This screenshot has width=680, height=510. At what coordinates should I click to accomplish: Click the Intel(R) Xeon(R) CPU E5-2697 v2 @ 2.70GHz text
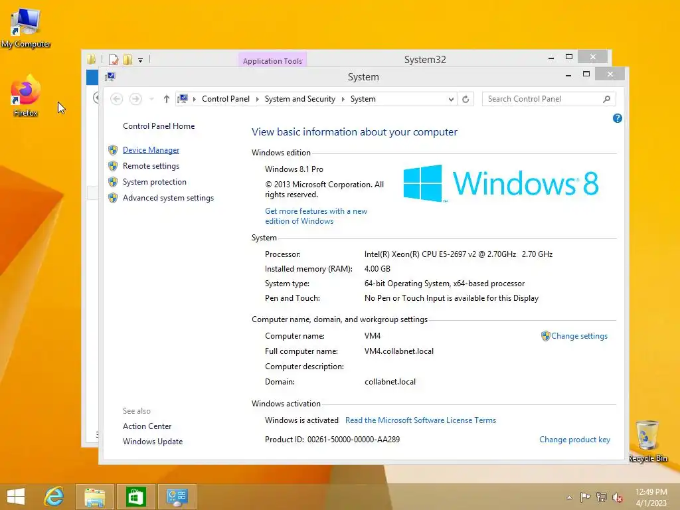coord(440,254)
